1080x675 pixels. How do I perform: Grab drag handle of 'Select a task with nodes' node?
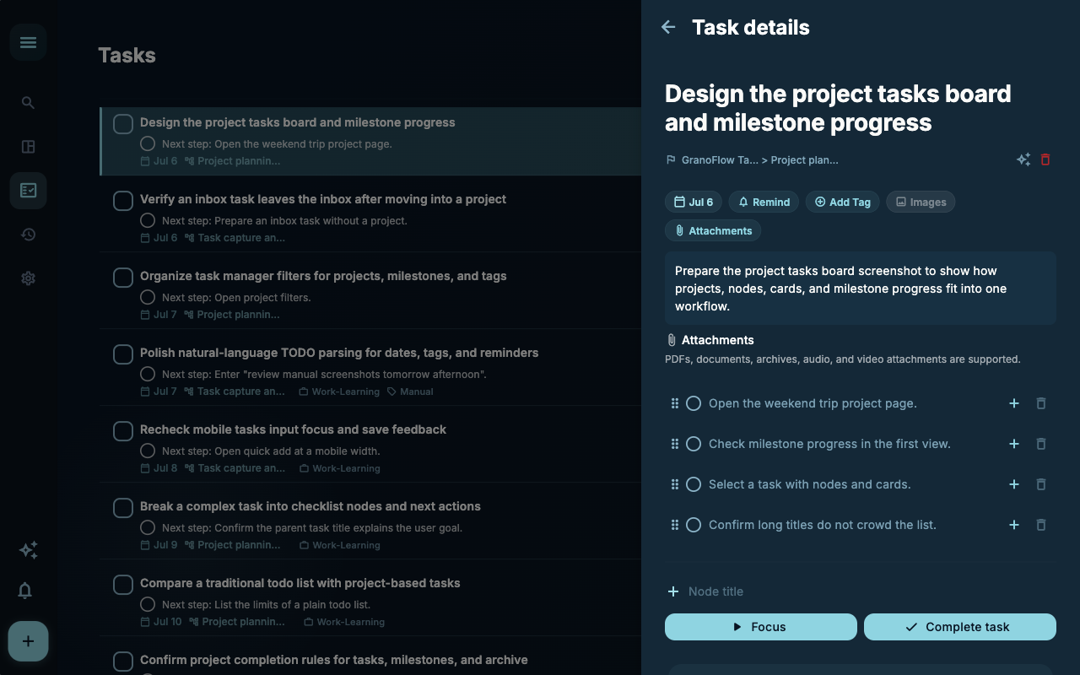click(675, 484)
